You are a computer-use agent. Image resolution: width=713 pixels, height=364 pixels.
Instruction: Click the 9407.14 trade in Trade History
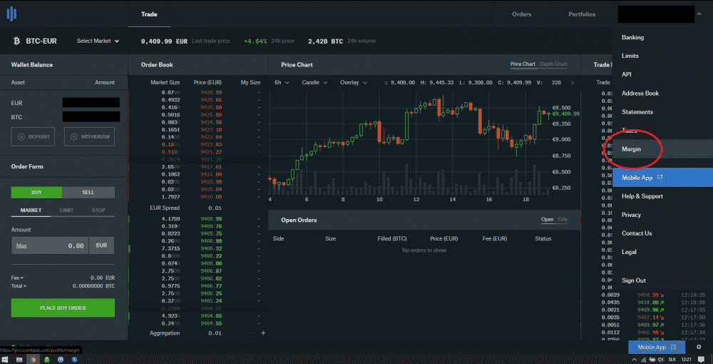coord(652,317)
